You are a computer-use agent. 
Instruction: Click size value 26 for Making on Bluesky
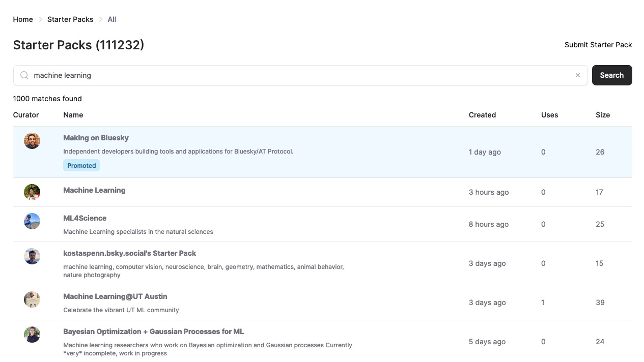click(x=600, y=152)
